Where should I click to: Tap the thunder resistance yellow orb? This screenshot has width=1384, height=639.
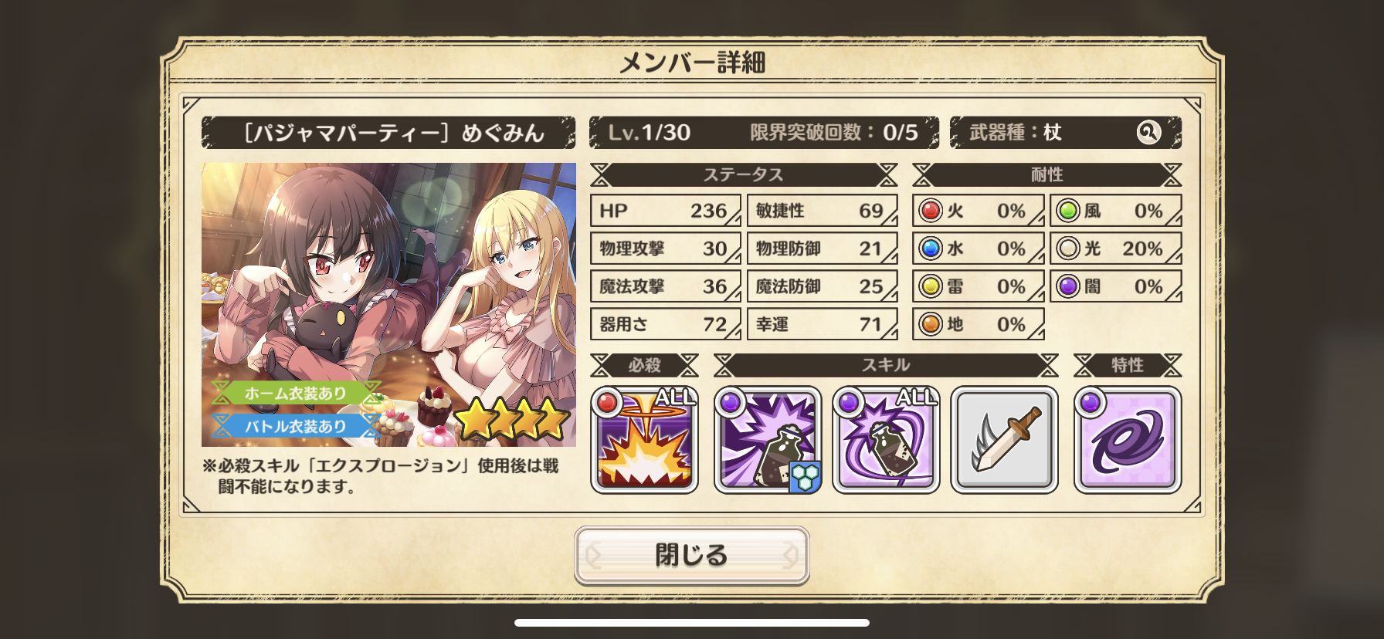931,286
